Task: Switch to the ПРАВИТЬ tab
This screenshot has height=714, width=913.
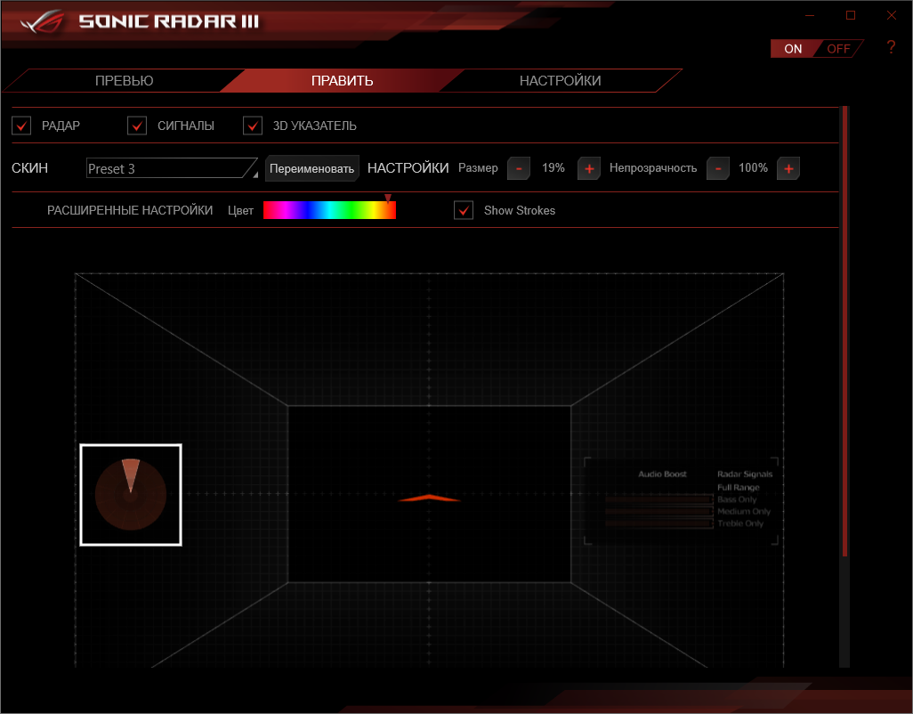Action: point(342,80)
